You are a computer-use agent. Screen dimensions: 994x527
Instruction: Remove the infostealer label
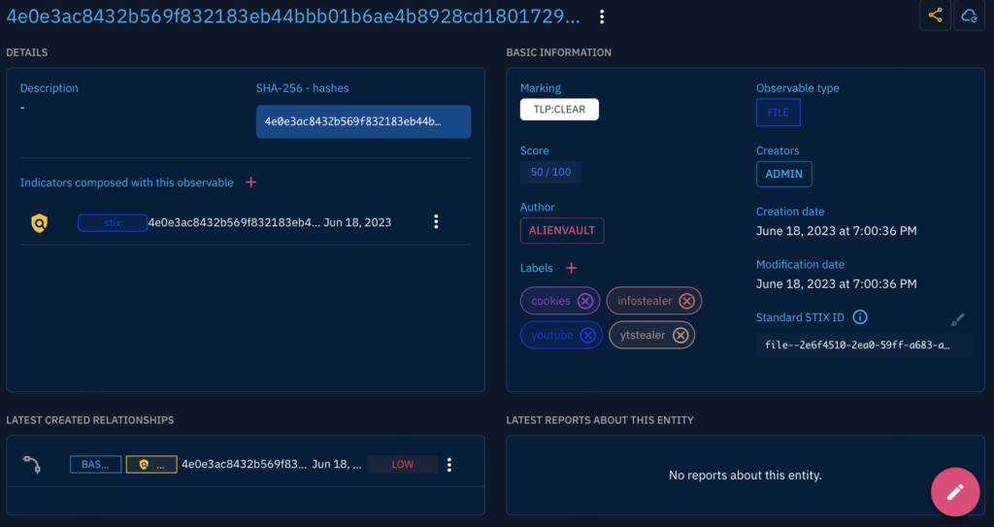[x=686, y=301]
